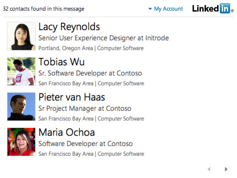This screenshot has height=178, width=237.
Task: Select the Maria Ochoa contact name
Action: (67, 133)
